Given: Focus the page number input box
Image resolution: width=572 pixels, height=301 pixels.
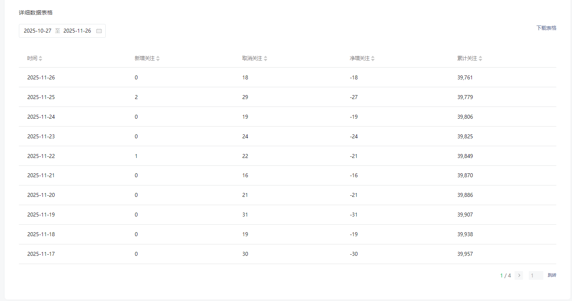Looking at the screenshot, I should (535, 275).
